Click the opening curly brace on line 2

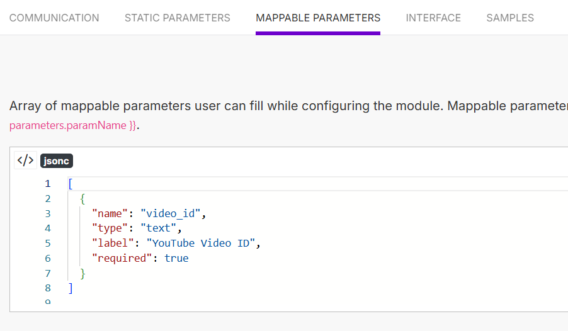[82, 199]
